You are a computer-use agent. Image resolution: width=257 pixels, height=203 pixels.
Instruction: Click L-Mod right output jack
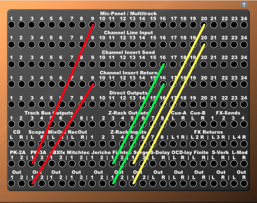(x=244, y=184)
